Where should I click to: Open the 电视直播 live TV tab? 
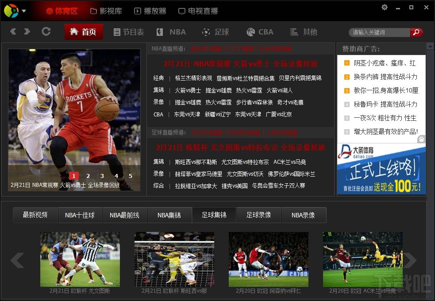tap(198, 11)
